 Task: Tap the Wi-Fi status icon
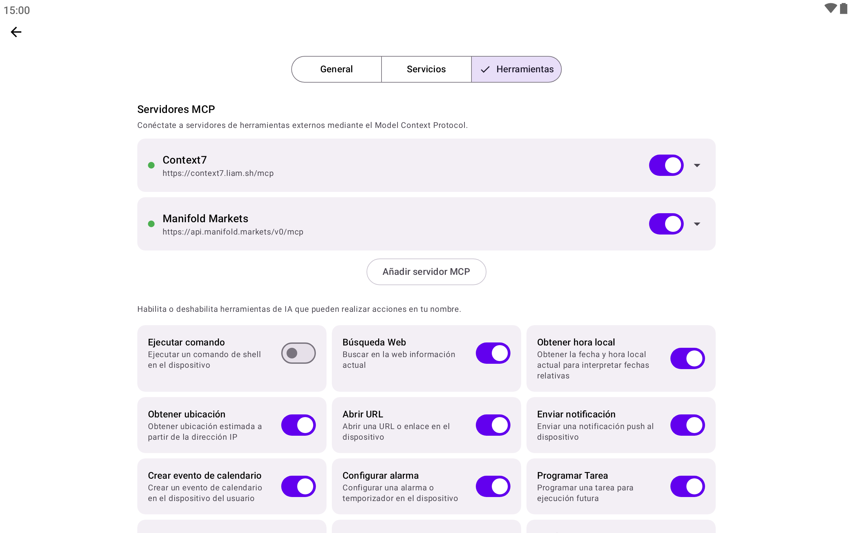point(830,8)
